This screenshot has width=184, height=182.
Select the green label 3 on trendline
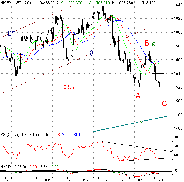point(140,122)
